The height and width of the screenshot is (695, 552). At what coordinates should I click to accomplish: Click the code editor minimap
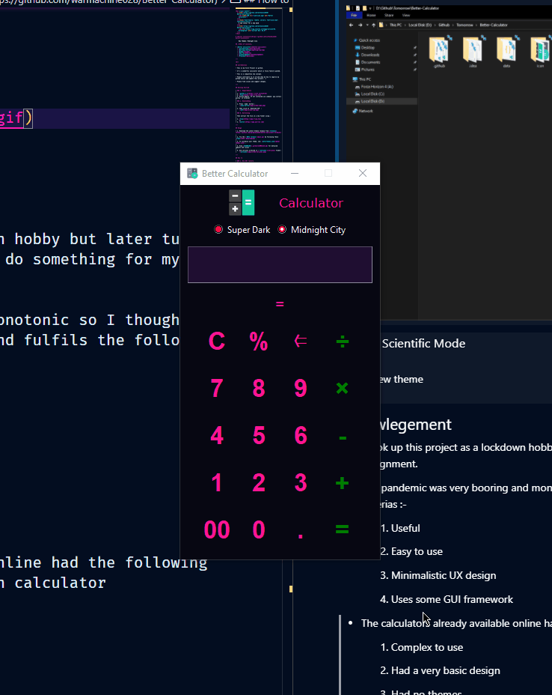(x=258, y=84)
